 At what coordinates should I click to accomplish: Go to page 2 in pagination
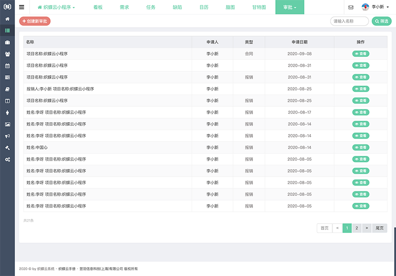tap(356, 228)
